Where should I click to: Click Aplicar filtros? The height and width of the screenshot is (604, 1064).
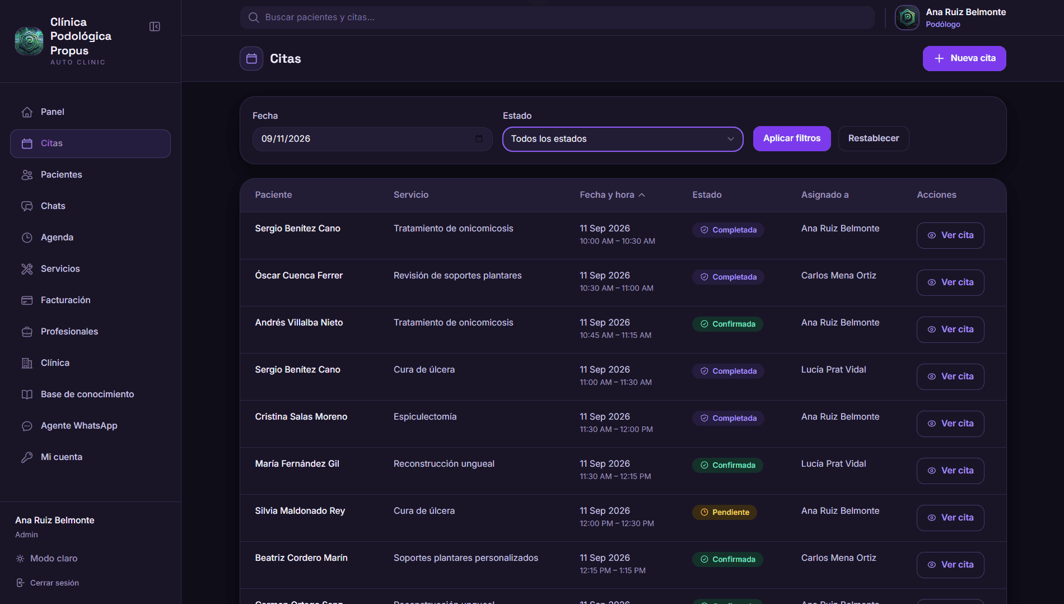point(792,138)
